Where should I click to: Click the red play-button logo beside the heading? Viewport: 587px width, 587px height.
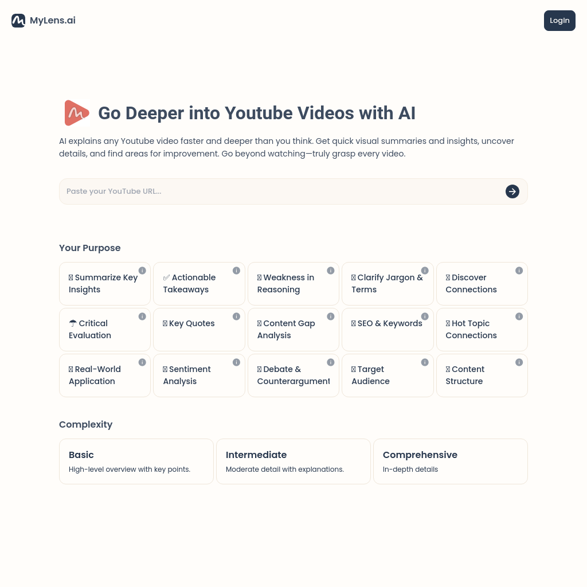(77, 113)
